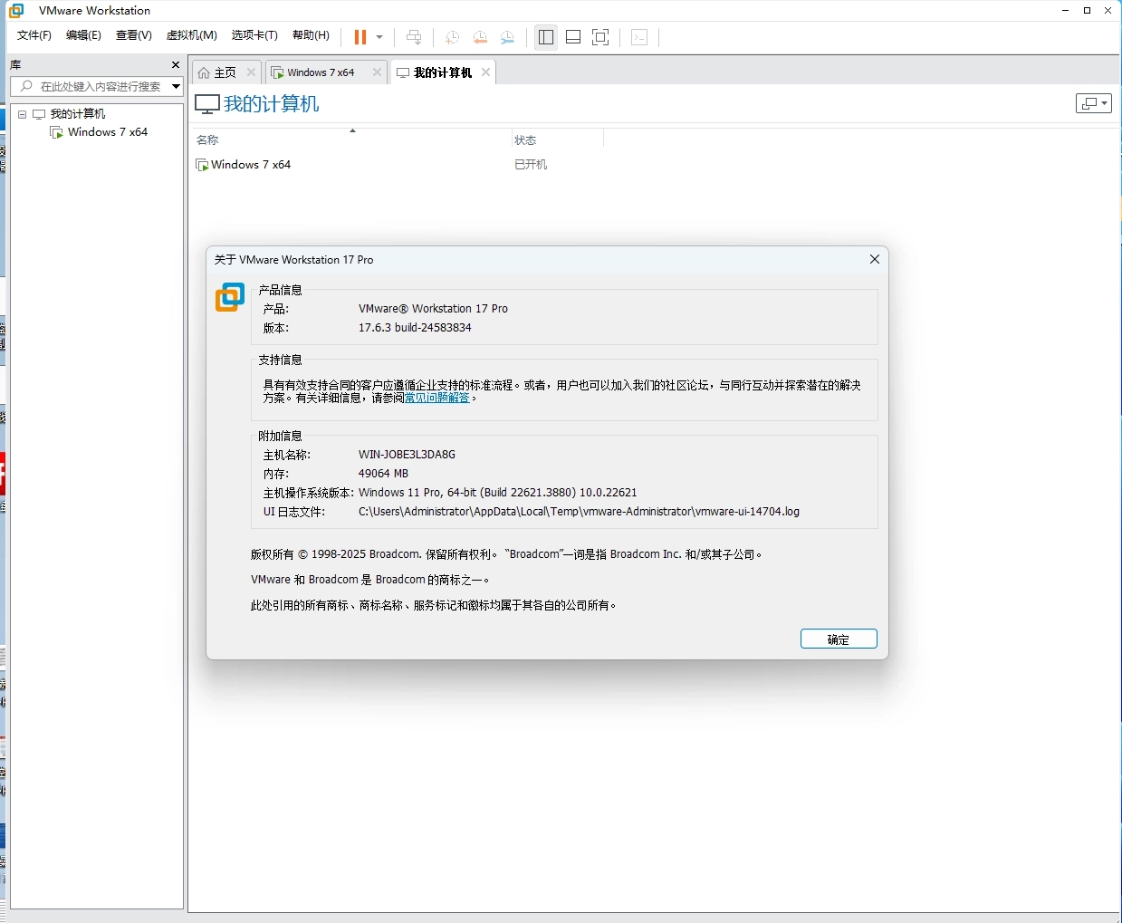Click the console view toolbar icon
The width and height of the screenshot is (1122, 923).
tap(639, 37)
